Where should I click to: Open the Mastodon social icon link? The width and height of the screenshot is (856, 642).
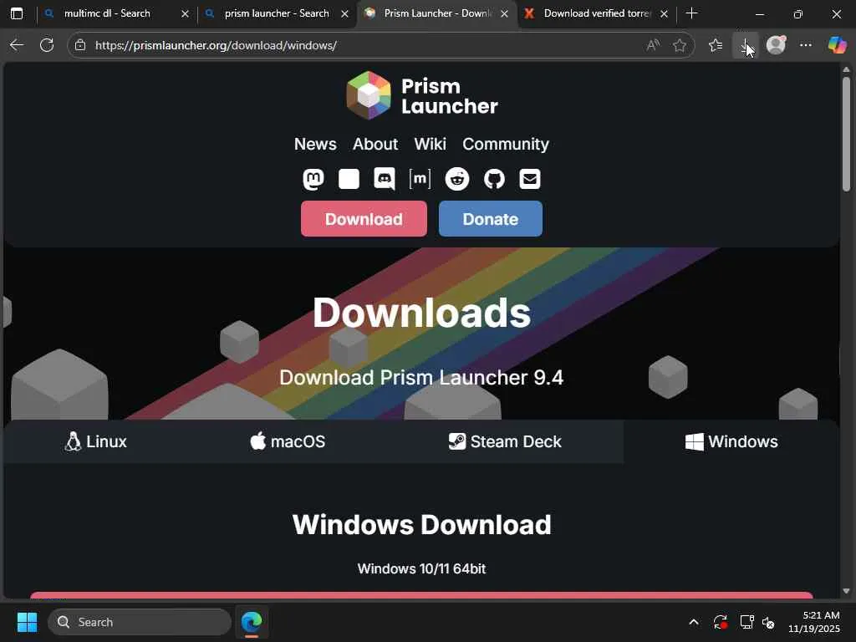pos(313,179)
